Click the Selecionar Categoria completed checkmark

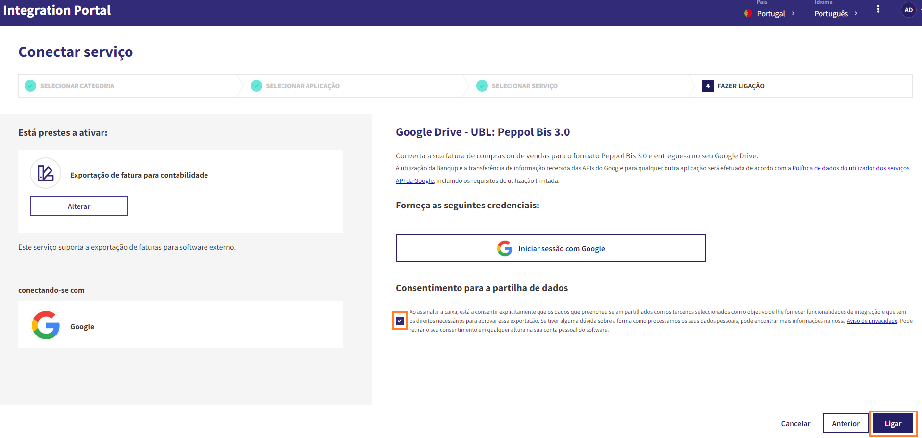pos(30,86)
